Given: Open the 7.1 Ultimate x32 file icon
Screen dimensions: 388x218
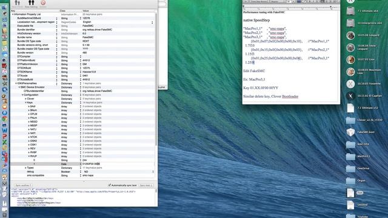Looking at the screenshot, I should coord(350,108).
